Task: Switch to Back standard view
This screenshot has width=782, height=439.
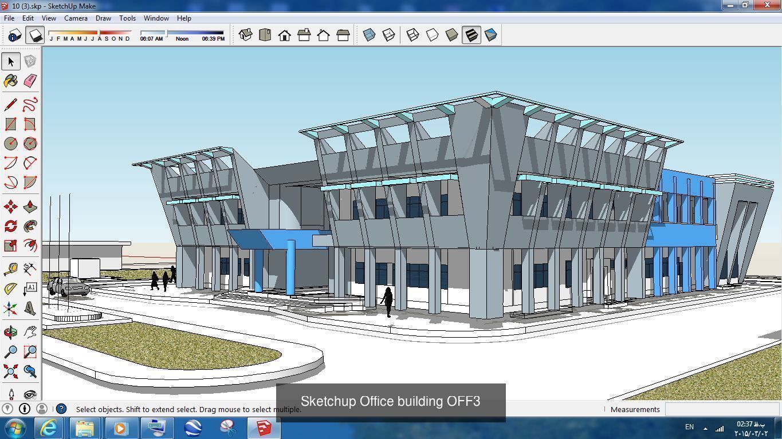Action: click(323, 35)
